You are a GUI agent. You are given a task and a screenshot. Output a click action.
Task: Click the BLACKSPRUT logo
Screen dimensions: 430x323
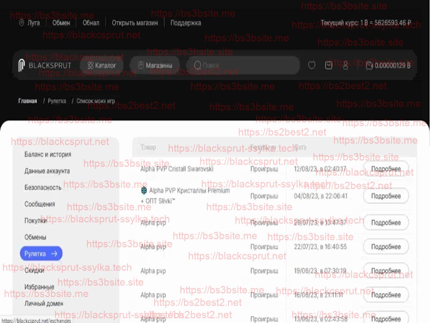[45, 65]
